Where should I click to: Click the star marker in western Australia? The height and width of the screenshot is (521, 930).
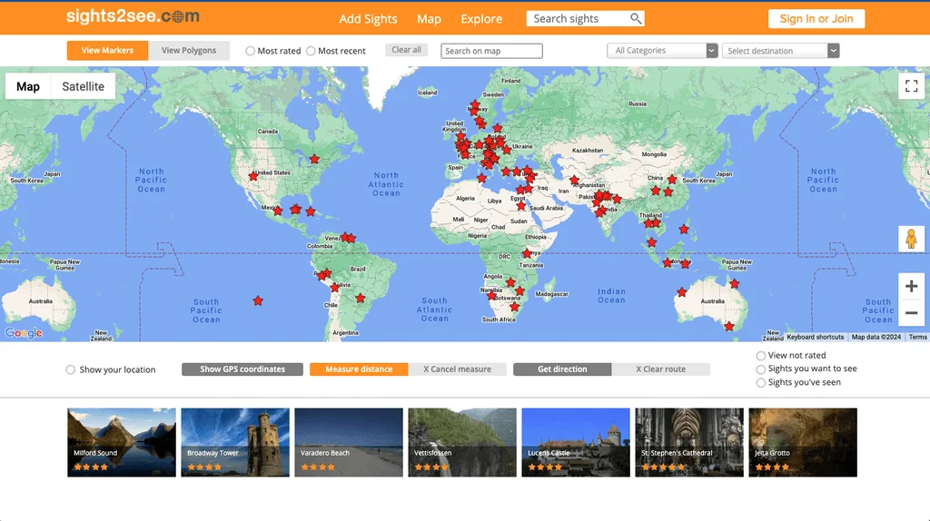click(681, 292)
